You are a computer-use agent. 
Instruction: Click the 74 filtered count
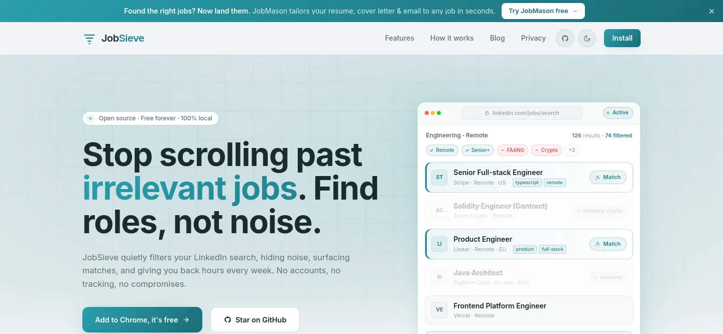pos(619,135)
